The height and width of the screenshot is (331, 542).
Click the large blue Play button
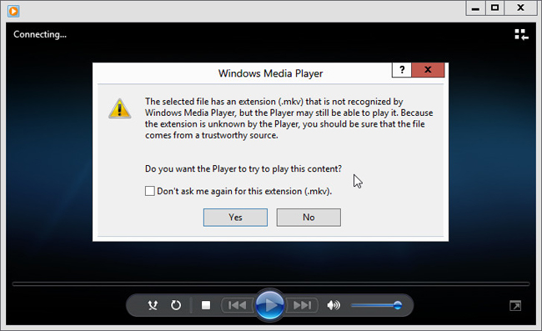[x=270, y=305]
